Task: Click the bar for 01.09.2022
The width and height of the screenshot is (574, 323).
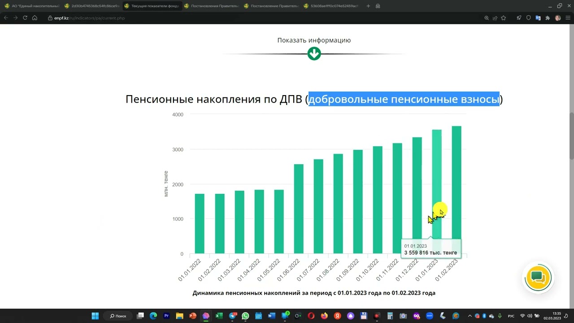Action: (358, 202)
